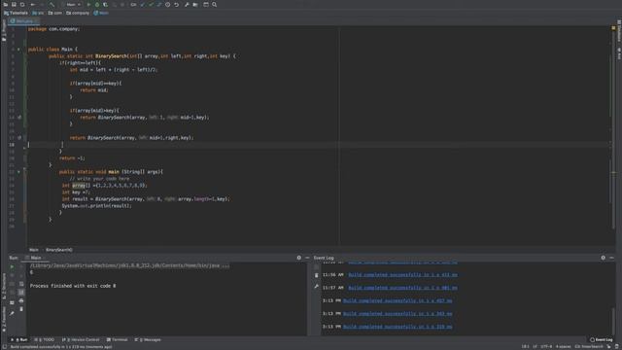Click line separator LF in status bar
The image size is (622, 350).
click(535, 347)
